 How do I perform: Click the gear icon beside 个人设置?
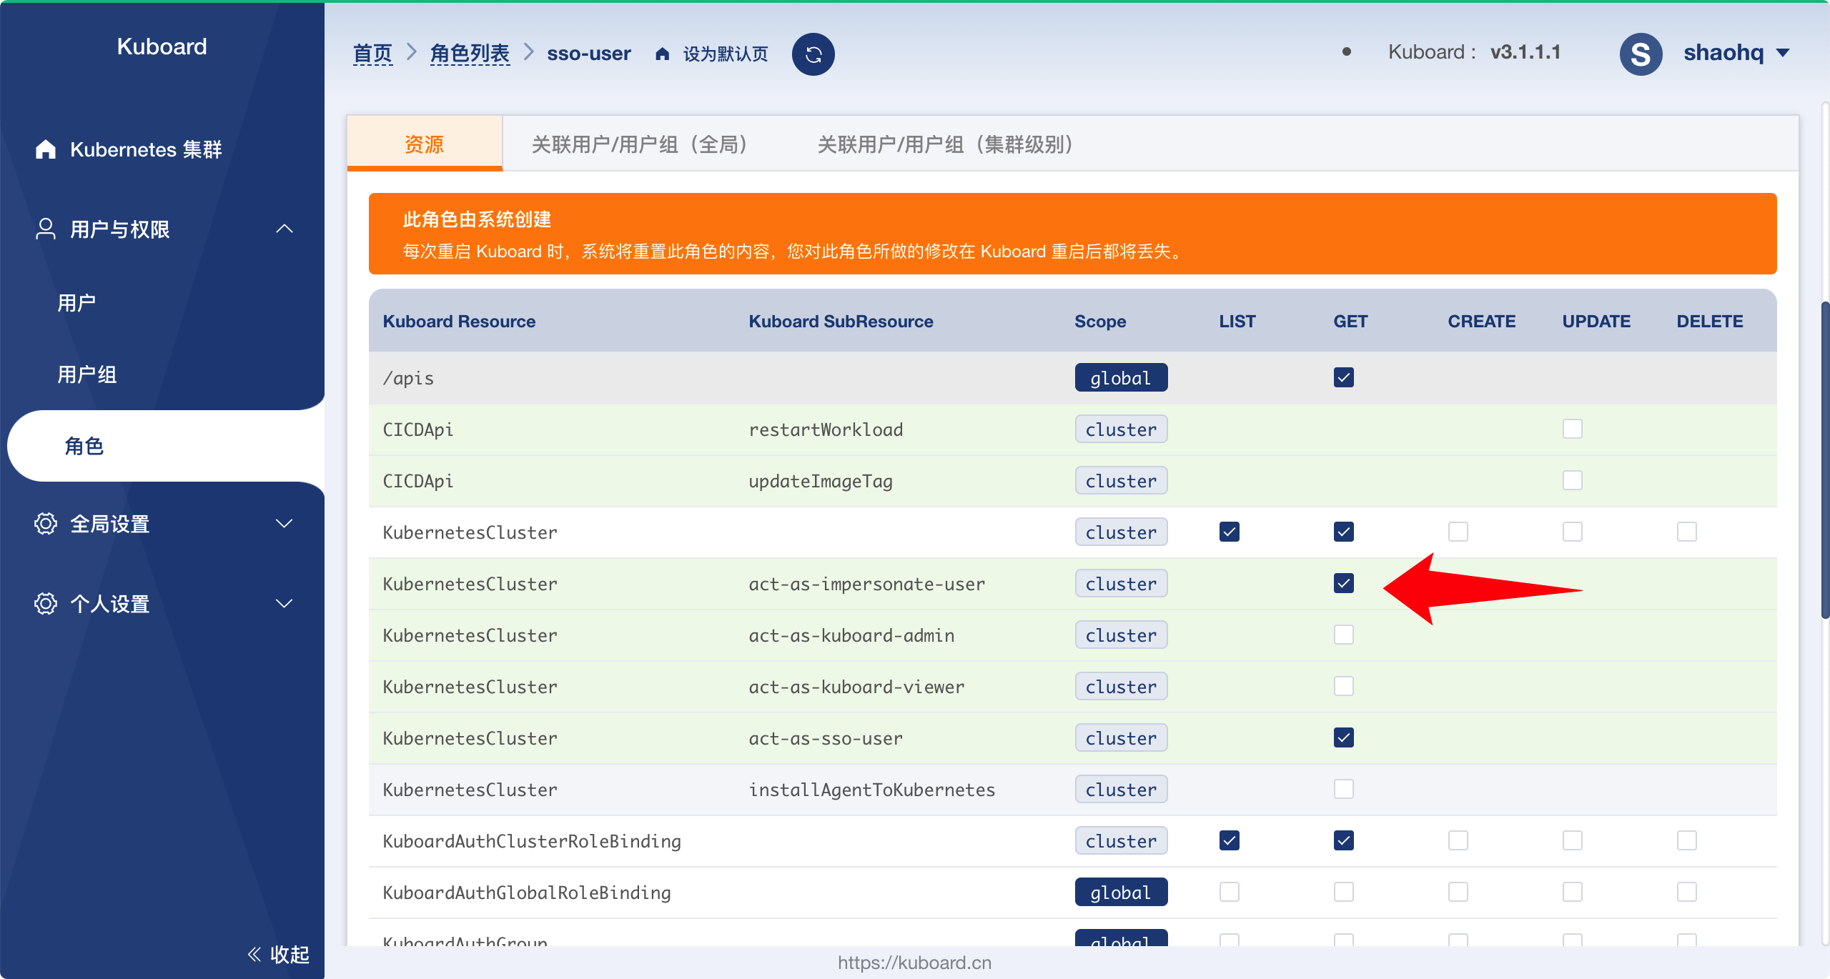coord(46,603)
